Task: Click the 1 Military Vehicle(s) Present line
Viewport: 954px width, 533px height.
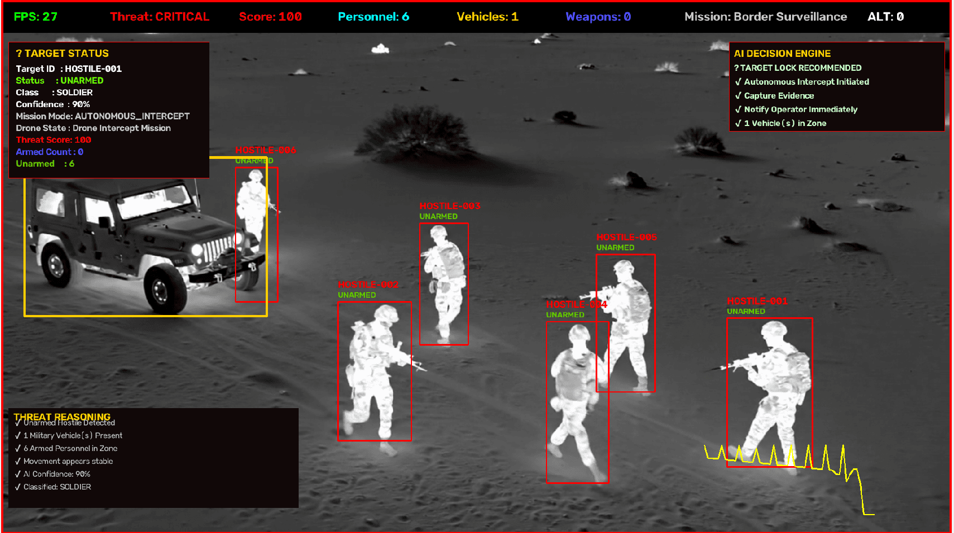Action: 69,435
